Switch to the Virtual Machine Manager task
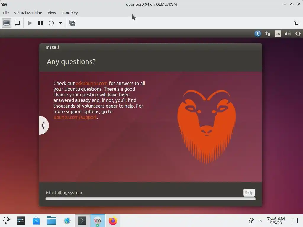This screenshot has height=227, width=303. pyautogui.click(x=98, y=220)
